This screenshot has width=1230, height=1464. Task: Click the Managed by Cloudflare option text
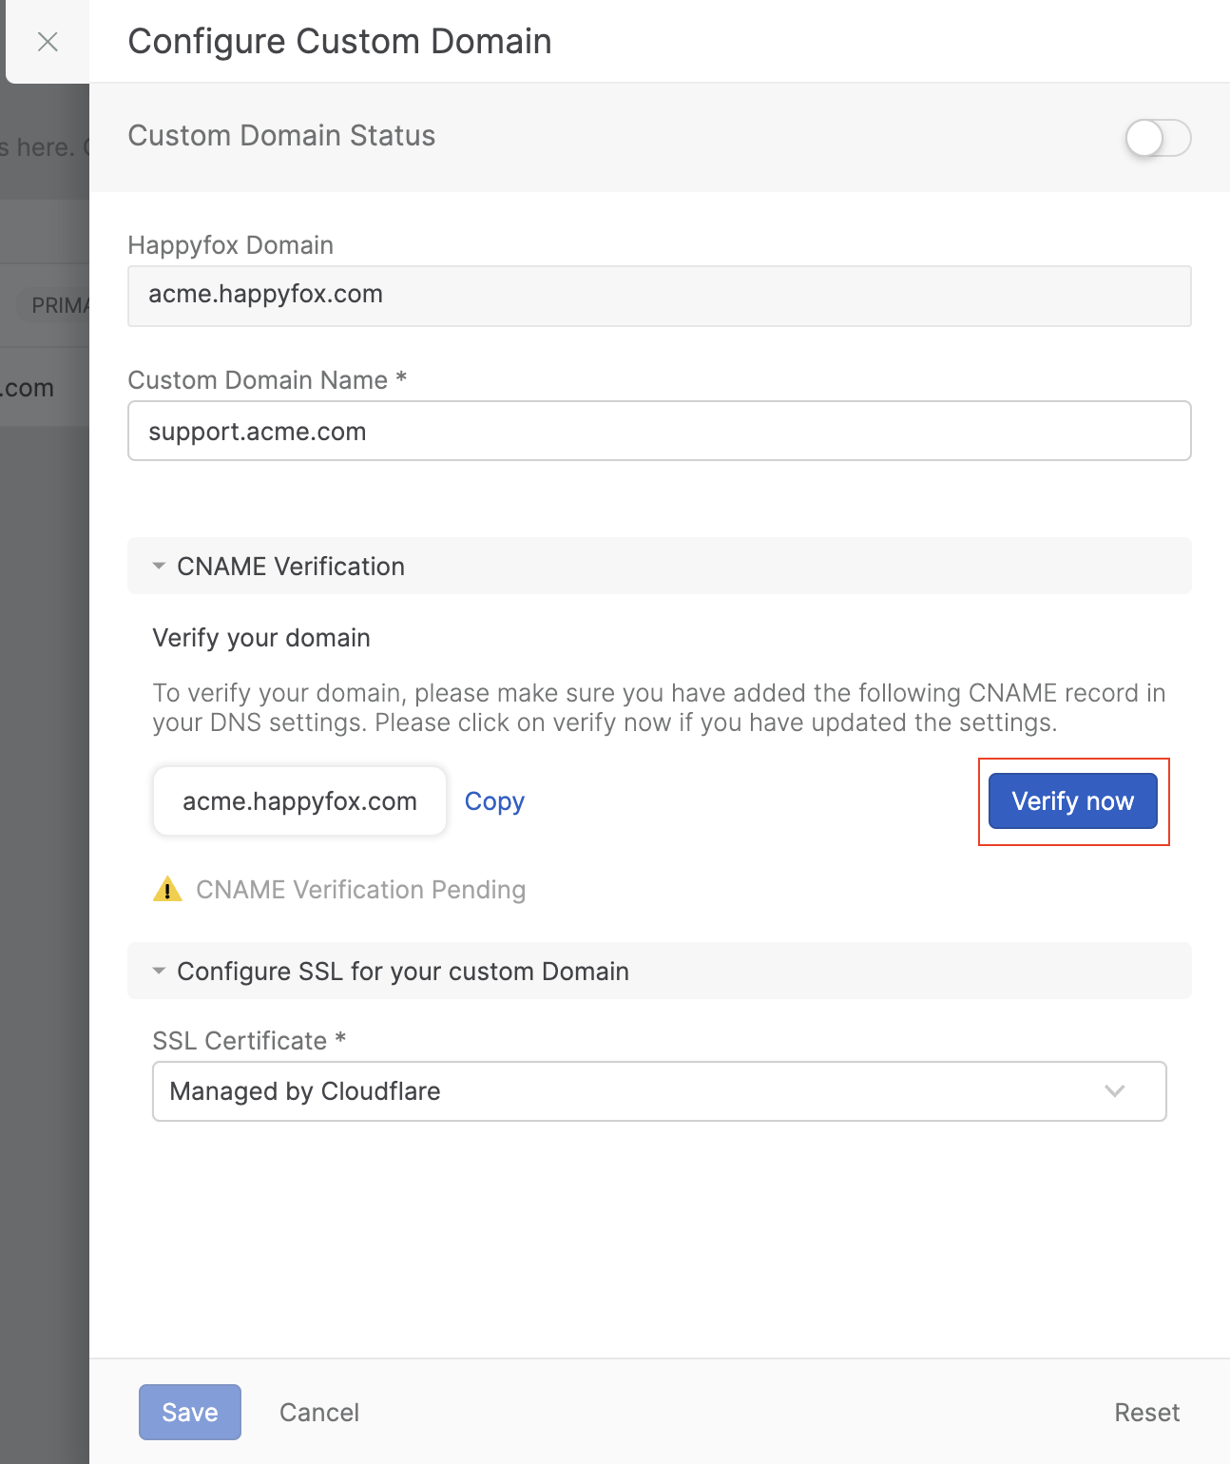(x=305, y=1091)
